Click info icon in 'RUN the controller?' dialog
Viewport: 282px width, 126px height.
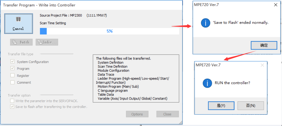(207, 83)
